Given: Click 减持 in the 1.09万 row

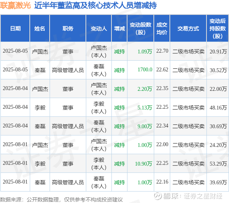Looking at the screenshot, I should pos(119,52).
